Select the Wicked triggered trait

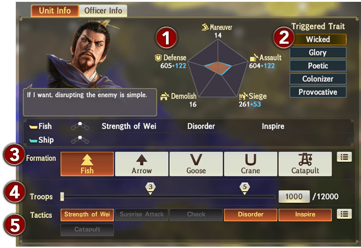tap(318, 39)
